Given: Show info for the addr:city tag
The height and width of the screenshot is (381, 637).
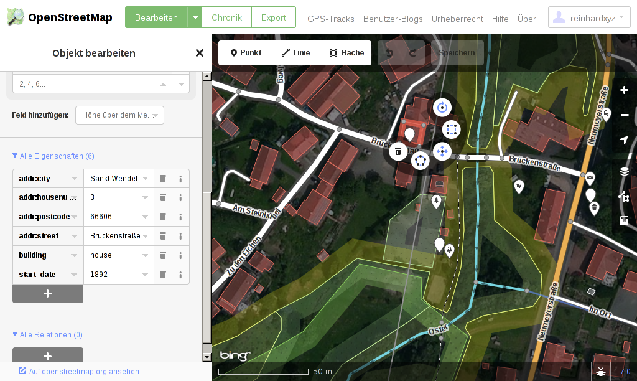Looking at the screenshot, I should click(x=180, y=179).
